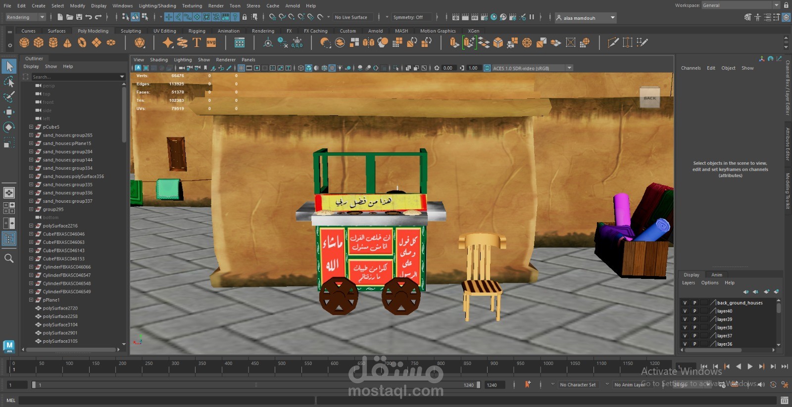Click the Outliner panel layout icon

tap(9, 239)
